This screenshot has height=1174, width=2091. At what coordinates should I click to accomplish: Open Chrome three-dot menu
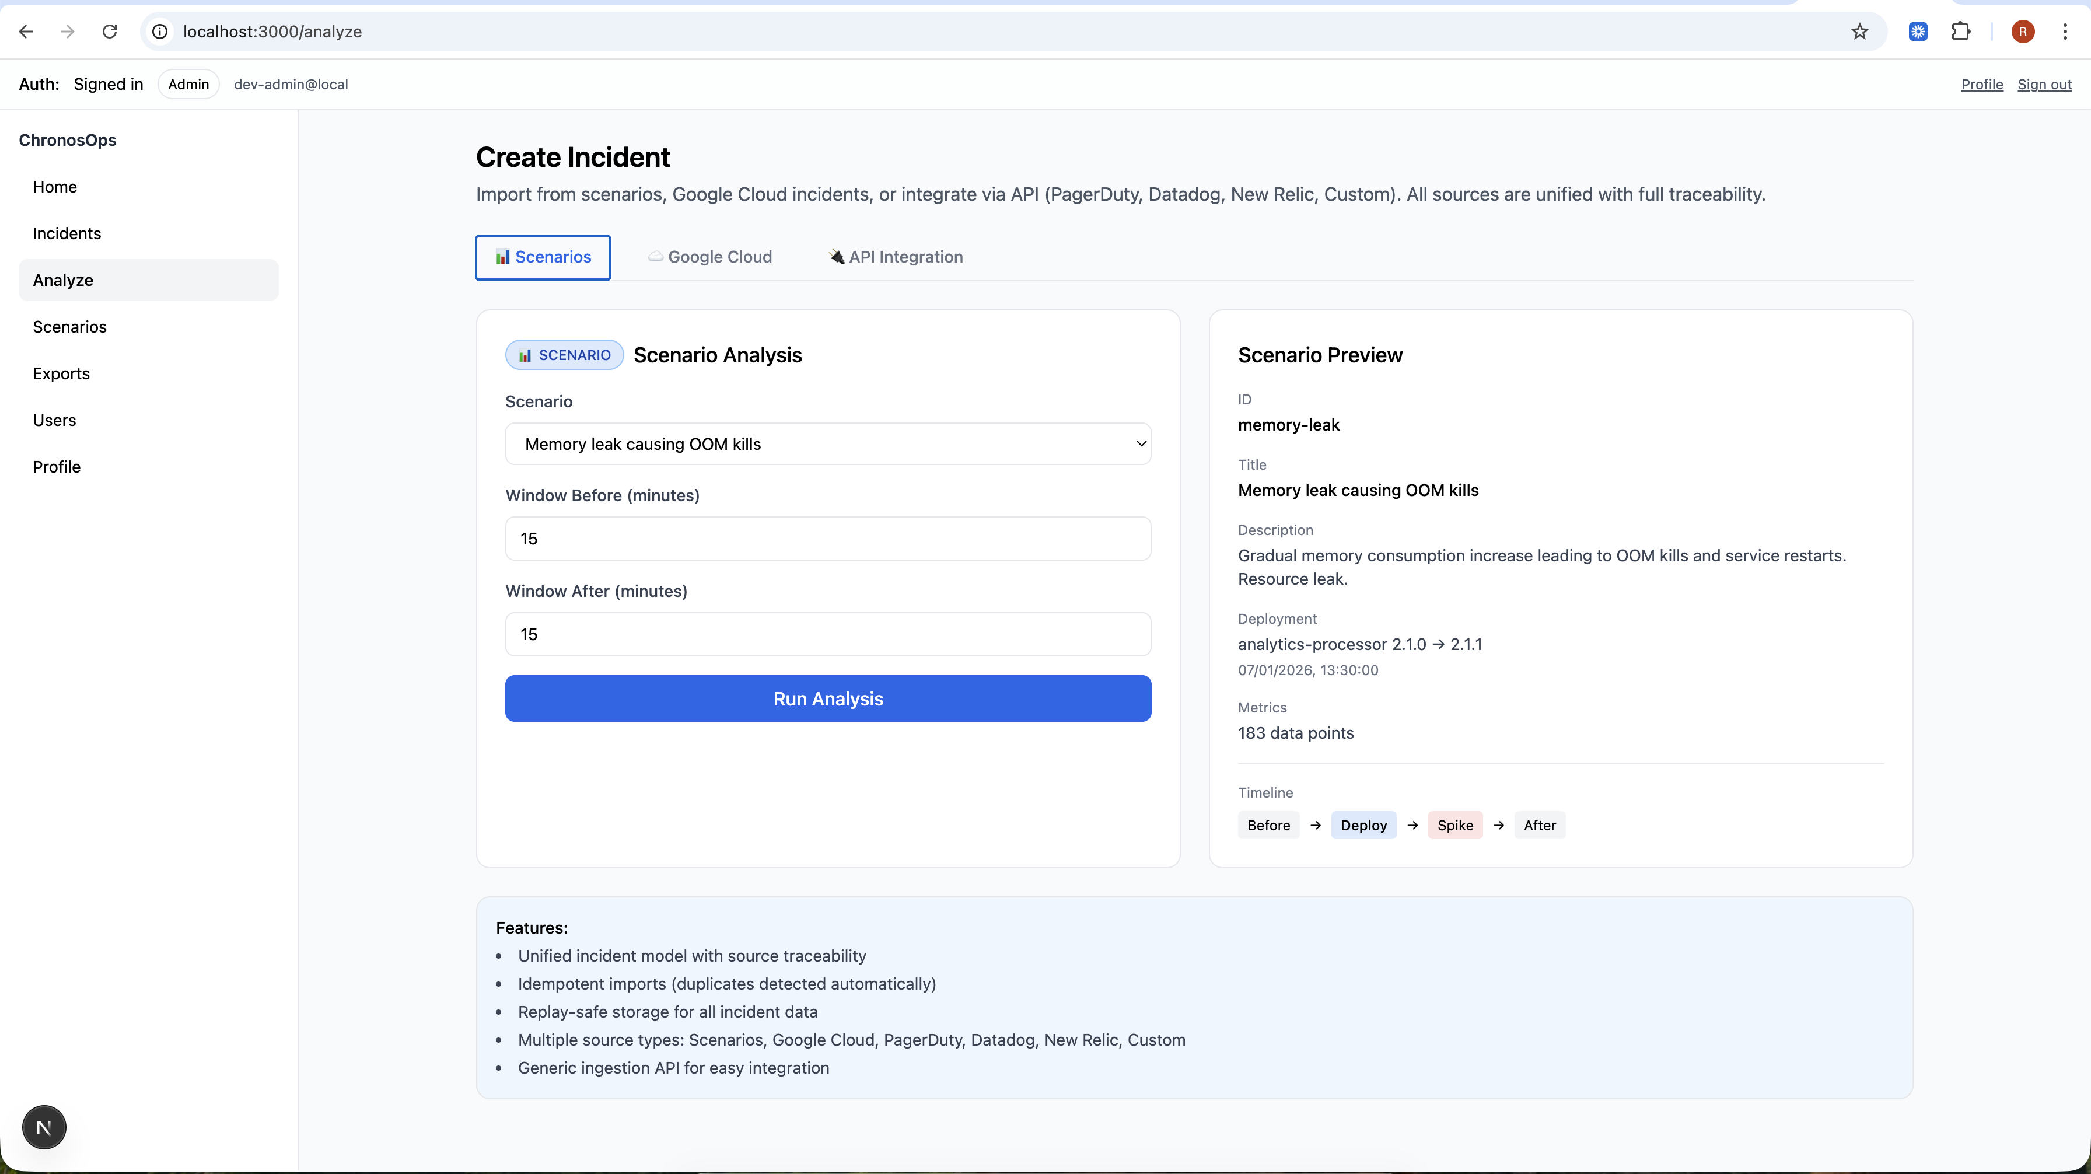(2064, 32)
